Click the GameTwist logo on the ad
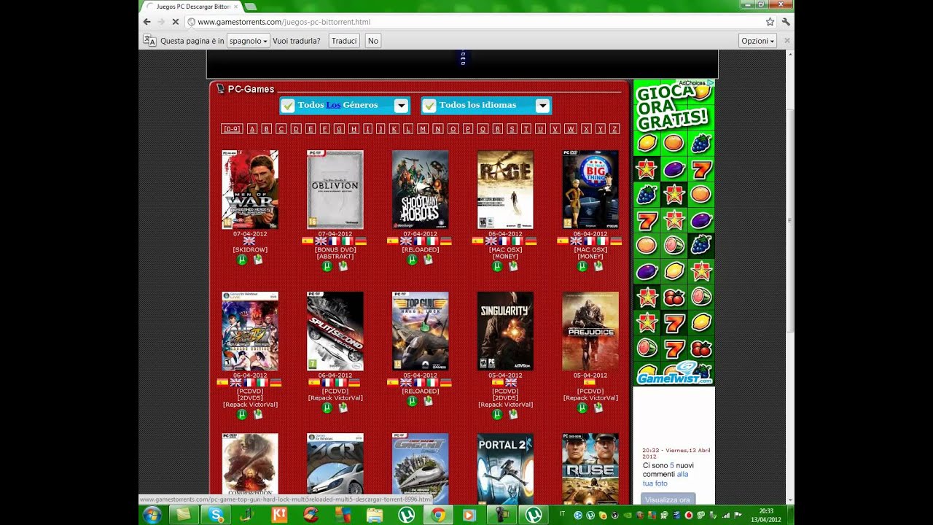This screenshot has height=525, width=933. point(674,374)
